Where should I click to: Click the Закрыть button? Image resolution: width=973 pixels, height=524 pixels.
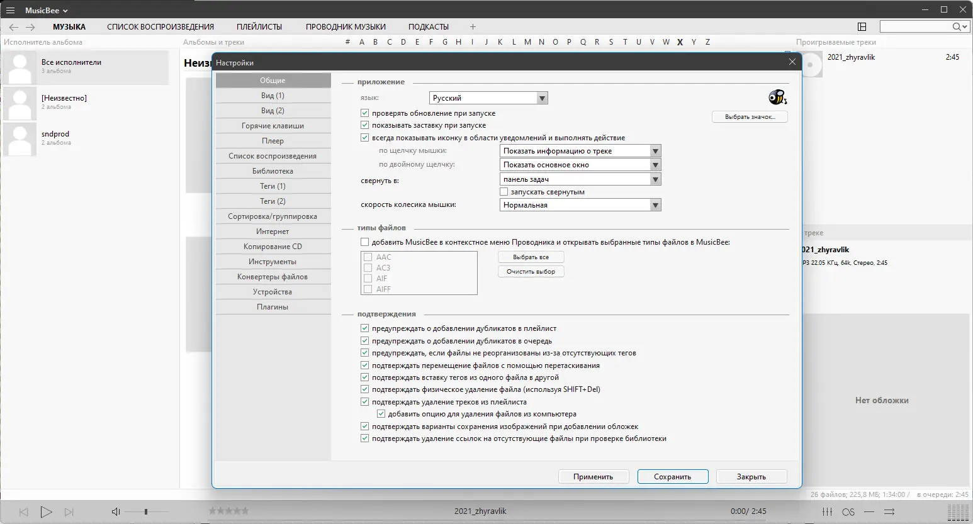[751, 477]
